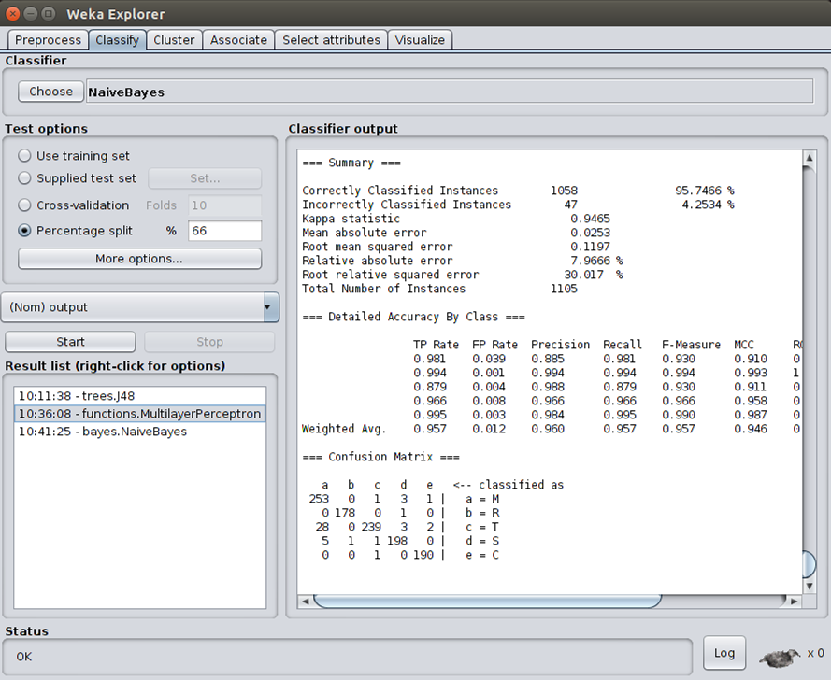Click the horizontal scrollbar right arrow

pyautogui.click(x=794, y=602)
